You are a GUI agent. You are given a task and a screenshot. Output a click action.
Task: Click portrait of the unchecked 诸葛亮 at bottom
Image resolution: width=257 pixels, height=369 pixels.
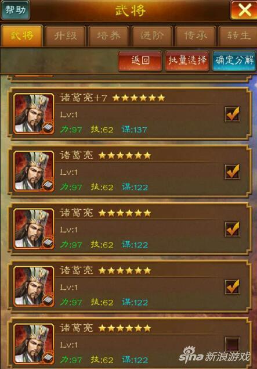click(34, 344)
